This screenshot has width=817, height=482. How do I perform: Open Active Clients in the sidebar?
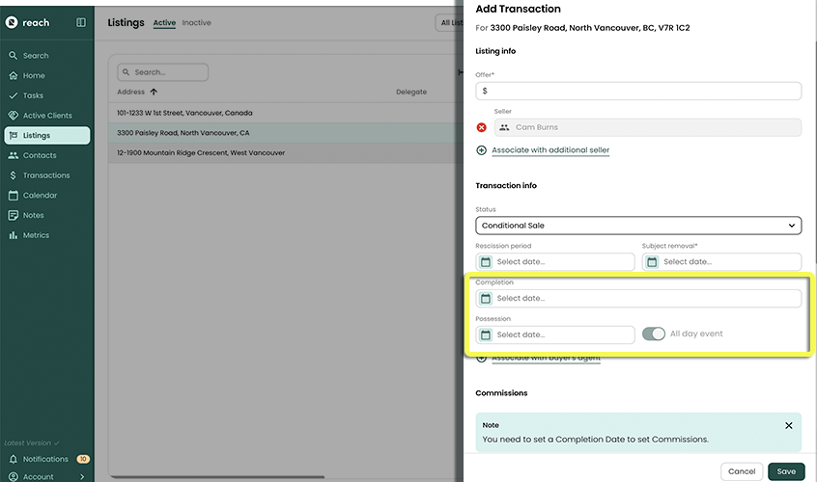[47, 116]
